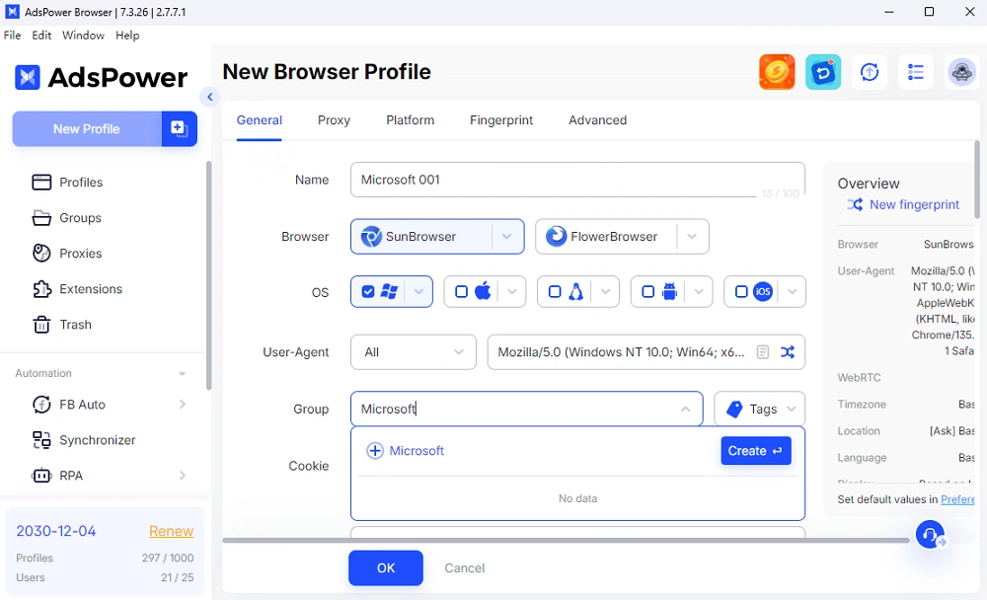The width and height of the screenshot is (987, 600).
Task: Open Profiles in the sidebar
Action: (x=81, y=182)
